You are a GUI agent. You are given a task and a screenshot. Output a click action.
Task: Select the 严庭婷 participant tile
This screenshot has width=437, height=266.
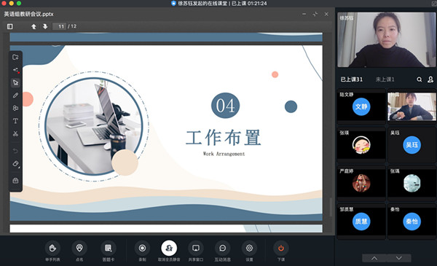point(361,183)
